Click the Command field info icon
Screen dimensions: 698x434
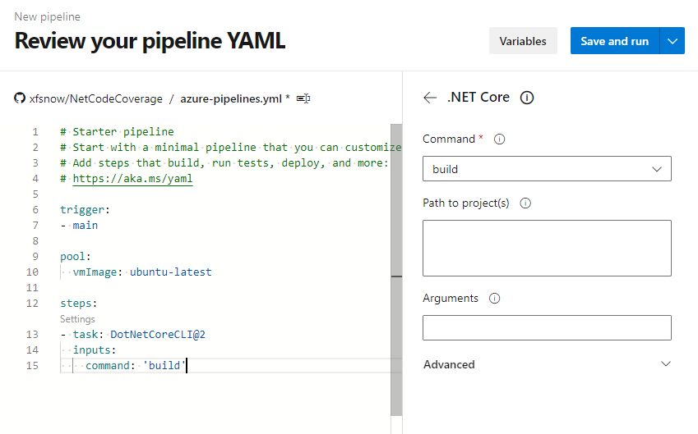point(500,139)
